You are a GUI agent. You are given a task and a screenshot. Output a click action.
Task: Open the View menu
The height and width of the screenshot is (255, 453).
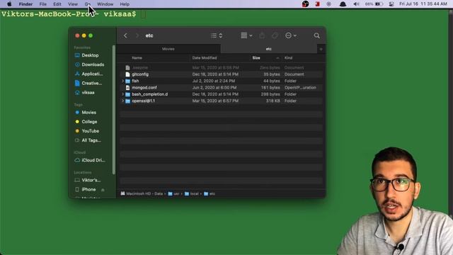(73, 4)
